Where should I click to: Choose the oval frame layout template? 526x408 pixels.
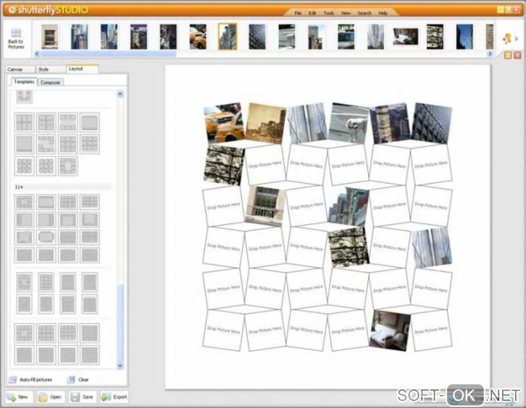[x=46, y=237]
